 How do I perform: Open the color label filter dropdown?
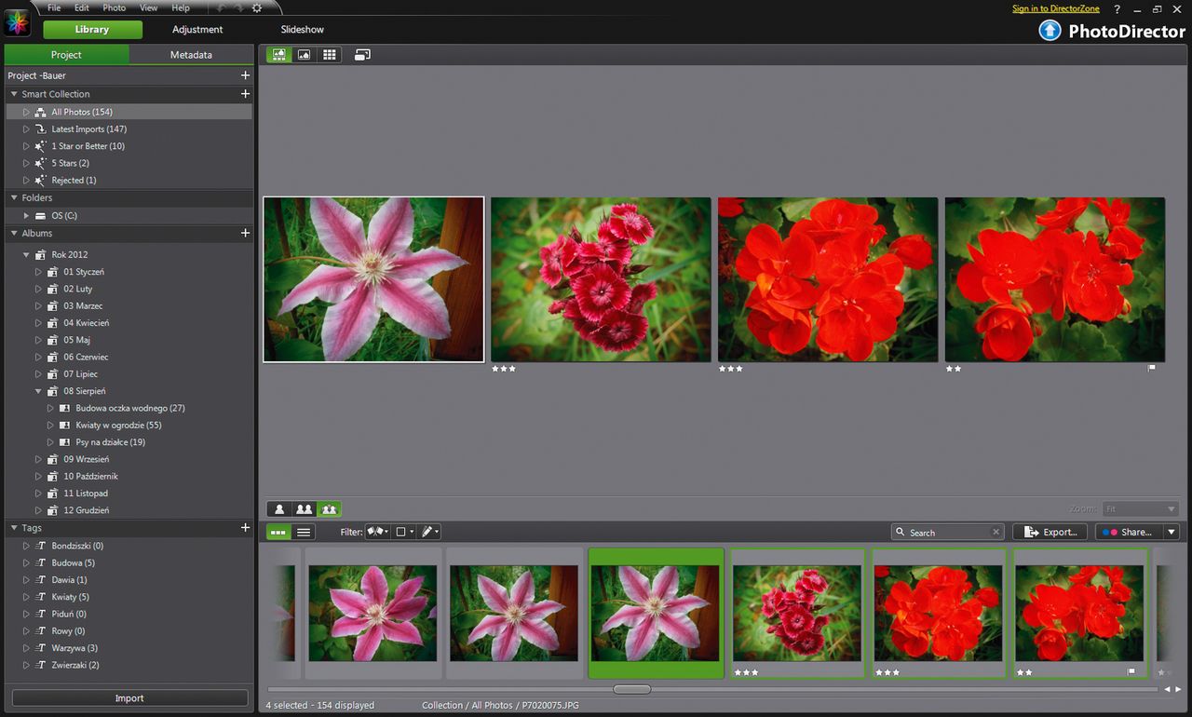404,532
